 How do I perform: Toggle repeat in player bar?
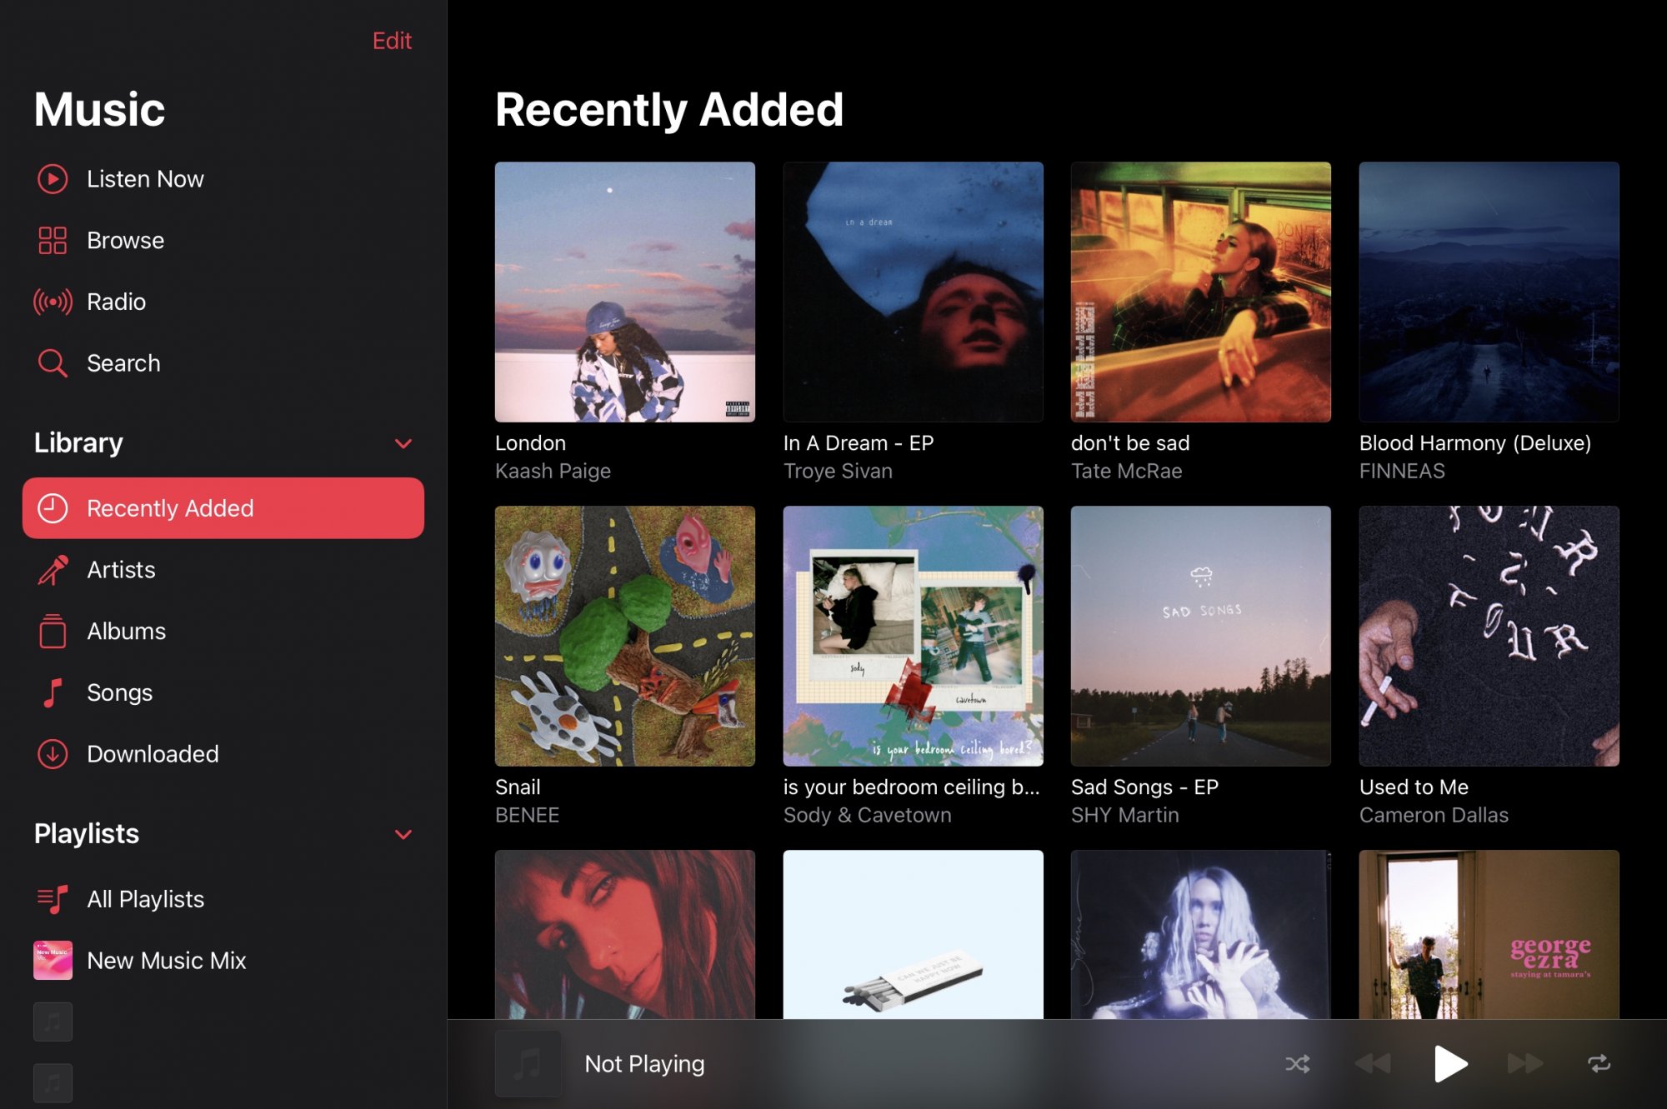tap(1599, 1064)
